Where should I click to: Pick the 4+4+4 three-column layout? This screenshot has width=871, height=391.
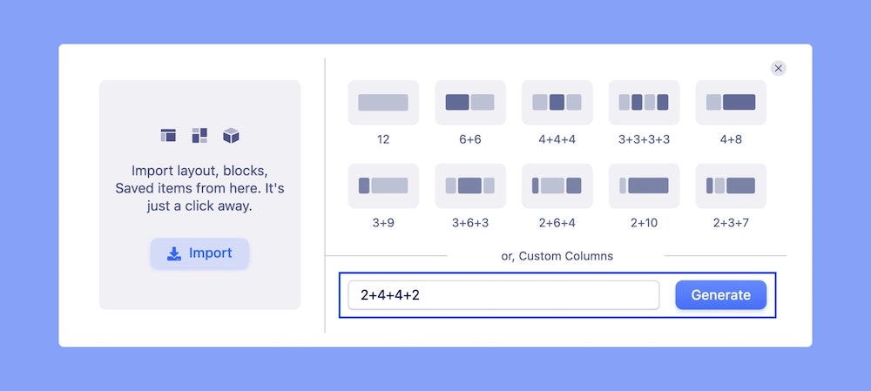click(x=557, y=102)
